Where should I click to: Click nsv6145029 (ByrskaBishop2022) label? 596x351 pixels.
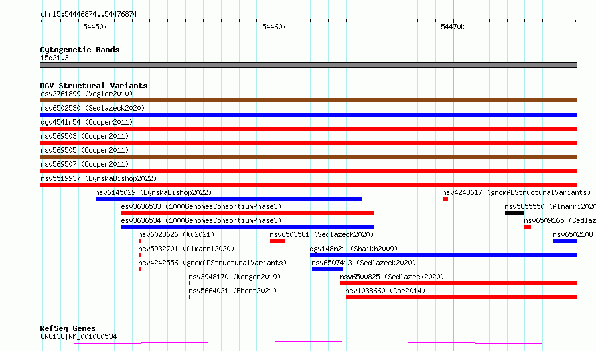153,192
